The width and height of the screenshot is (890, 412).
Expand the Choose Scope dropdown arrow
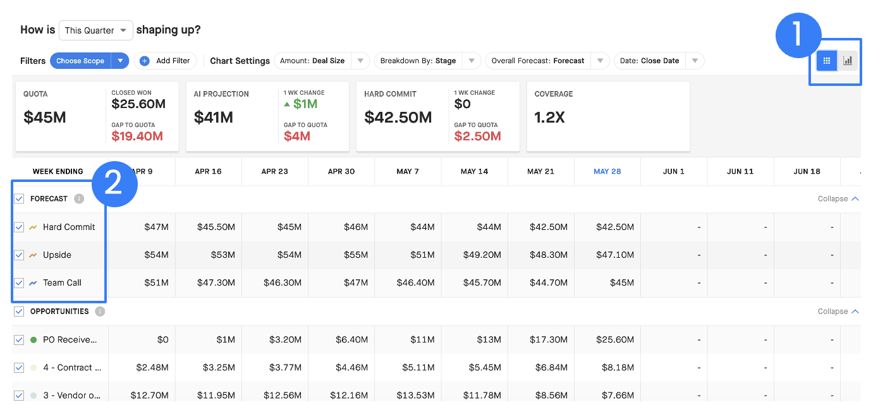[x=120, y=61]
